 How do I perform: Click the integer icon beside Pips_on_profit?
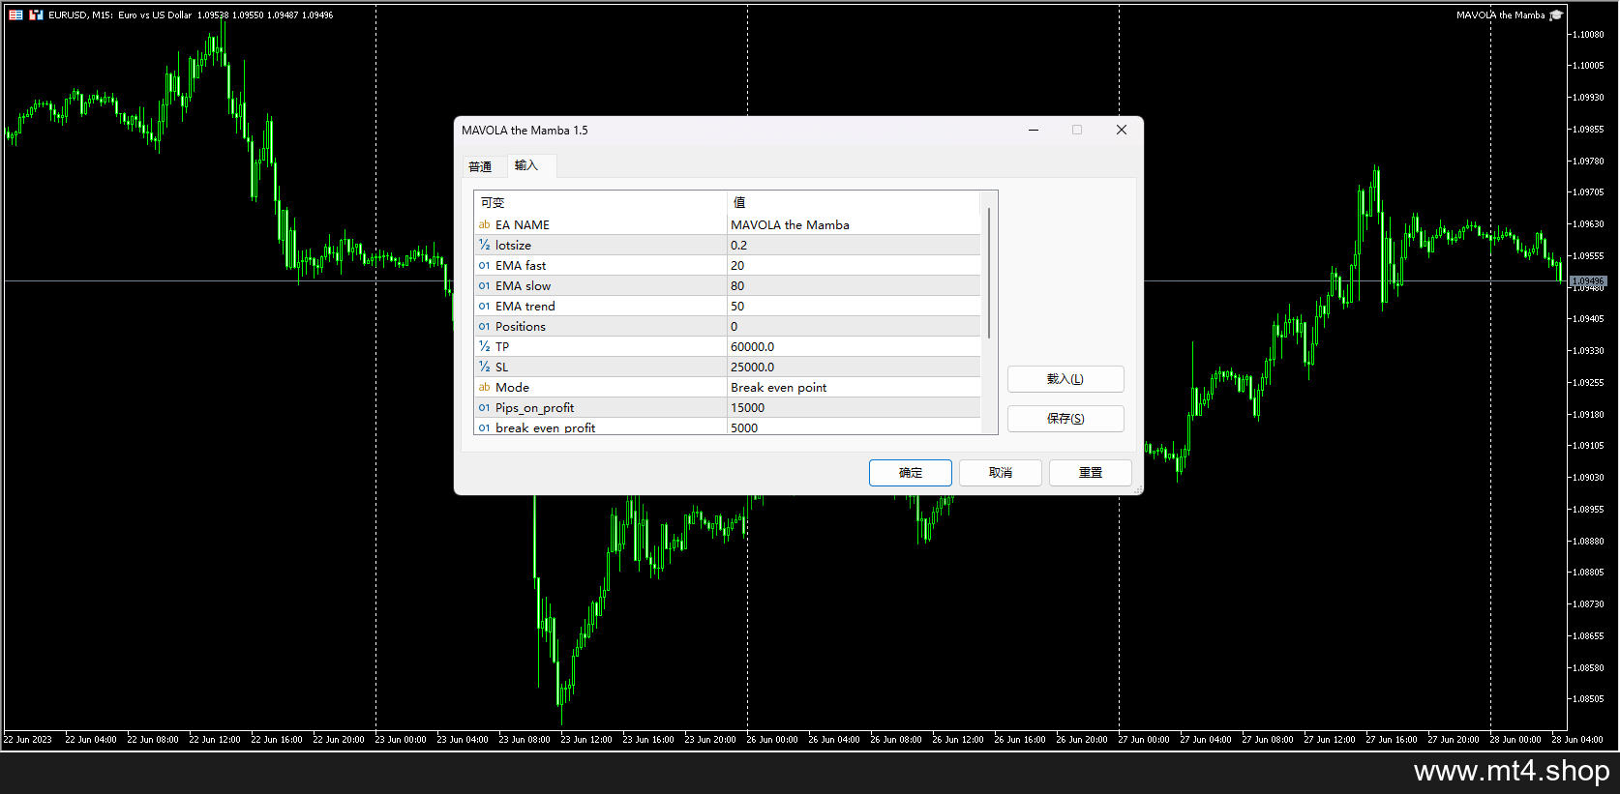484,408
